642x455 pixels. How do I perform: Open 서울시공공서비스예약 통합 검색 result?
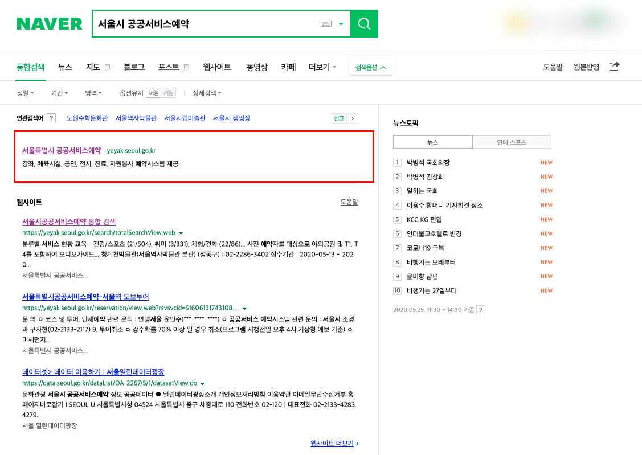69,222
